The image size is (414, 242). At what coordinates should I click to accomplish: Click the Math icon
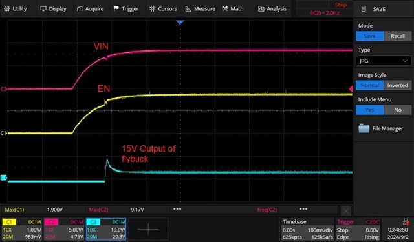(x=224, y=8)
